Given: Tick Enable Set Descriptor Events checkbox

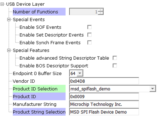Looking at the screenshot, I should 89,35.
